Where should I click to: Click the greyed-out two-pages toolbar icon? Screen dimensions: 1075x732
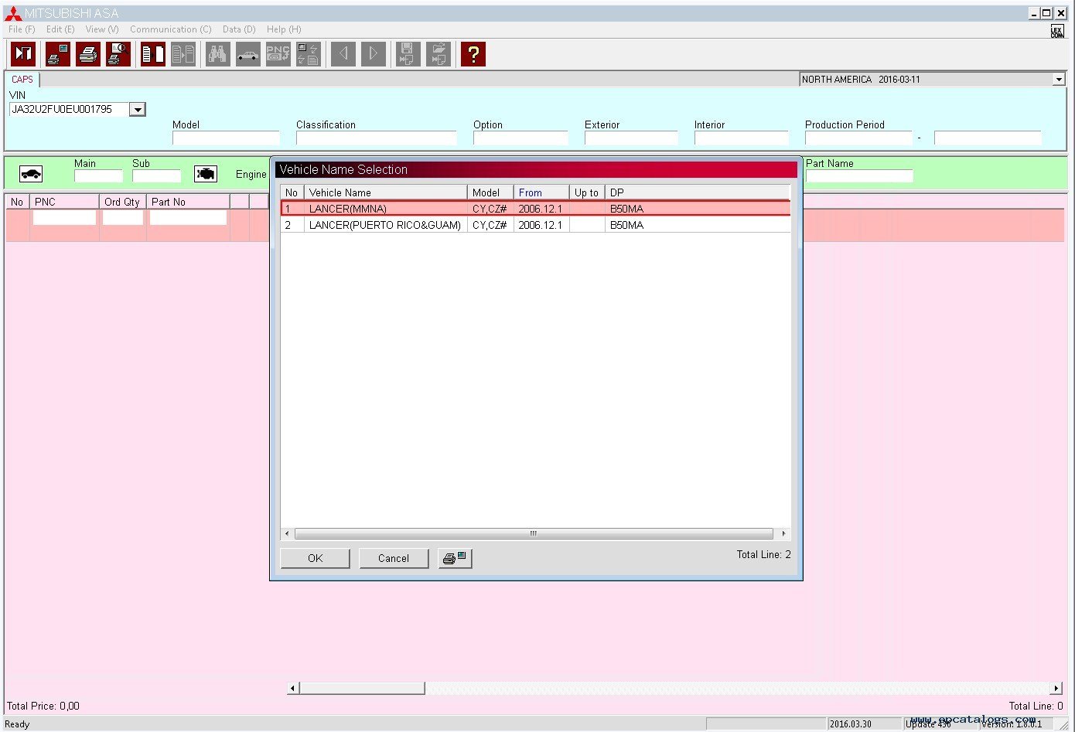[x=183, y=54]
